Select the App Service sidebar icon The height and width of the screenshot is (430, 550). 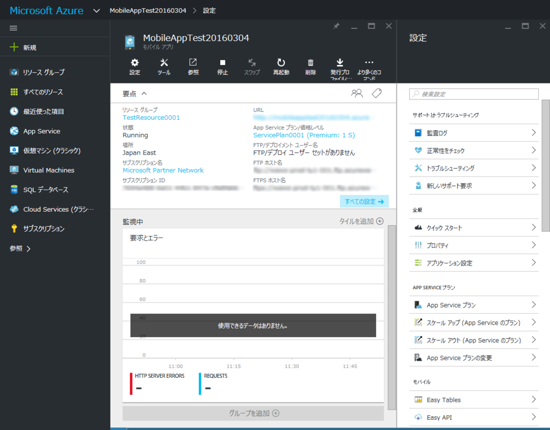[14, 131]
